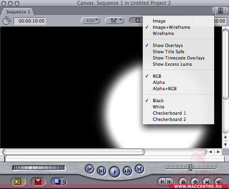Choose Checkerboard 1 background
The height and width of the screenshot is (189, 229).
(x=178, y=113)
